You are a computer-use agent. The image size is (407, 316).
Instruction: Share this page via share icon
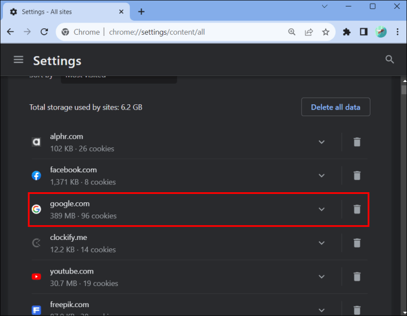tap(308, 32)
